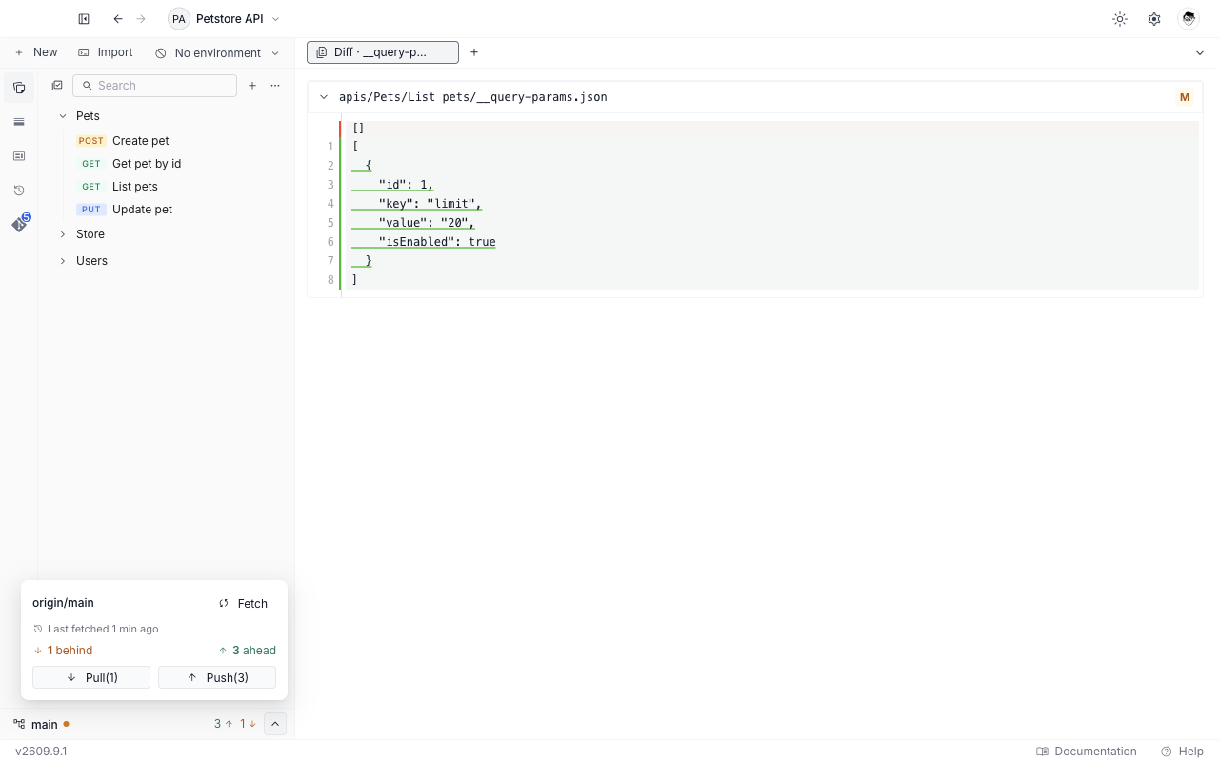Open the history sidebar icon
Image resolution: width=1219 pixels, height=762 pixels.
(x=19, y=190)
